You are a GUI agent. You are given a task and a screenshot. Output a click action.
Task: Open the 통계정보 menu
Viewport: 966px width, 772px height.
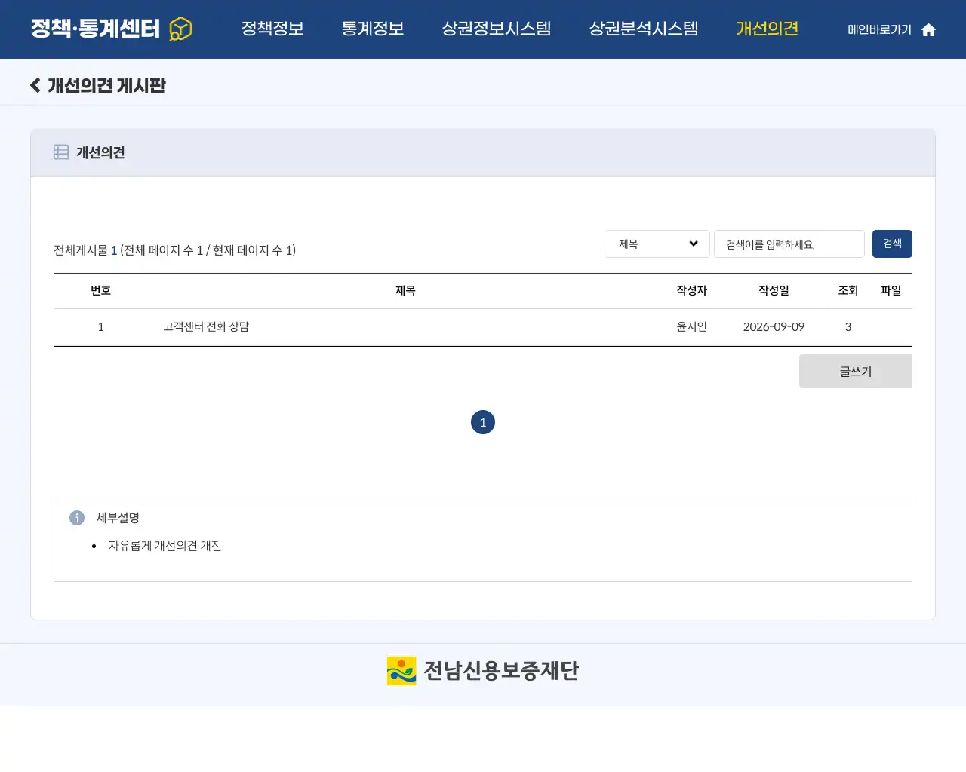[373, 29]
